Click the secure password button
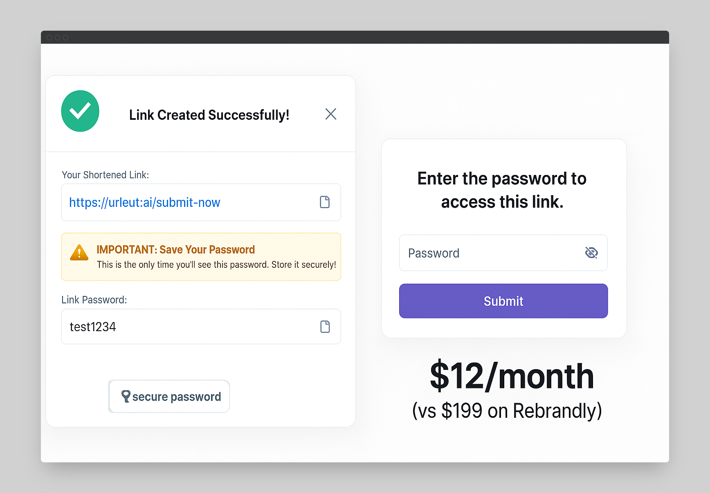The height and width of the screenshot is (493, 710). coord(169,397)
